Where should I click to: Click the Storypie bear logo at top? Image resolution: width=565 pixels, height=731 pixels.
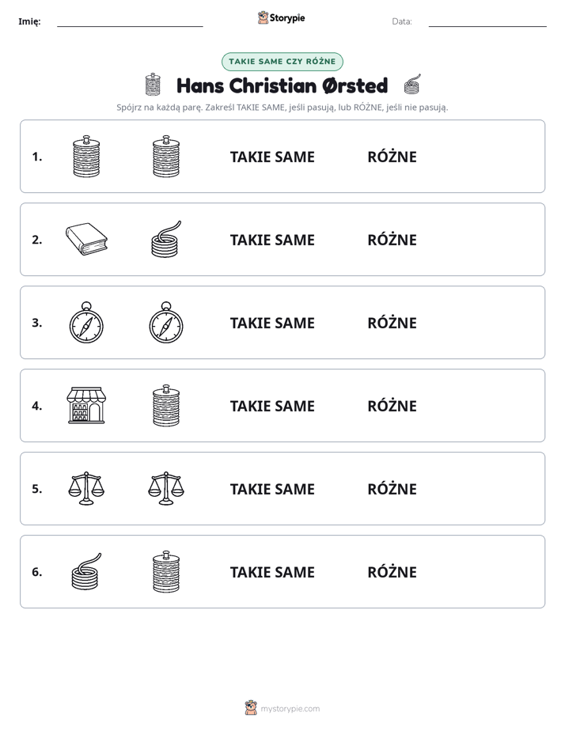(x=264, y=17)
